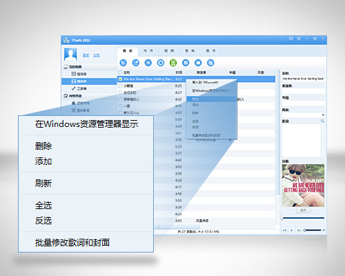345x276 pixels.
Task: Click the green import-to-device toolbar icon
Action: [173, 63]
